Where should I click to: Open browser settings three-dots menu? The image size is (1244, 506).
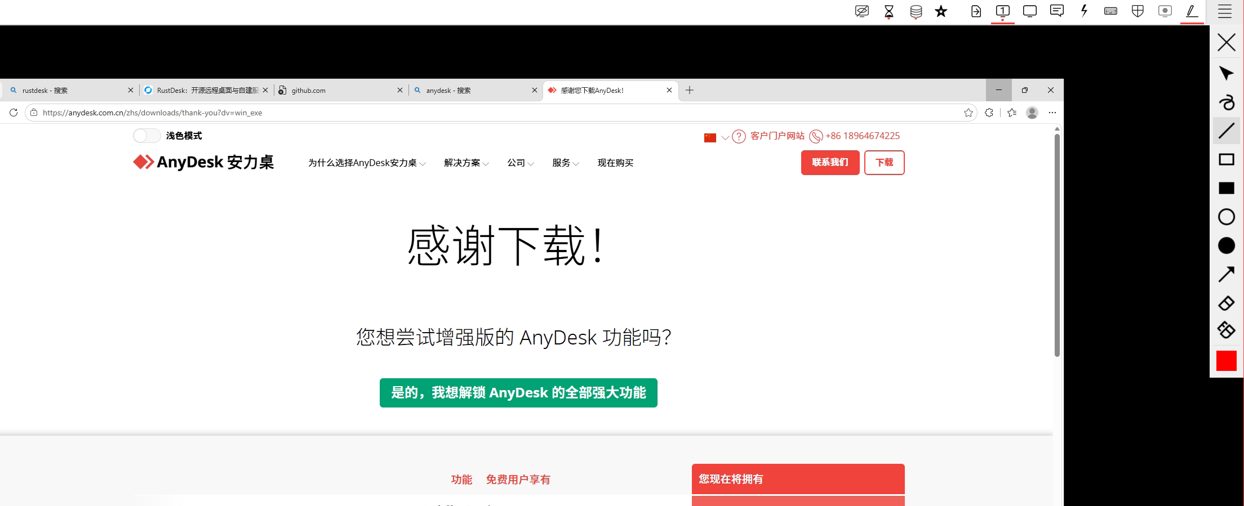point(1052,113)
